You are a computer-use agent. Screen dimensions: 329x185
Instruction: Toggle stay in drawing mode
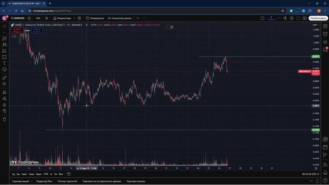coord(5,99)
